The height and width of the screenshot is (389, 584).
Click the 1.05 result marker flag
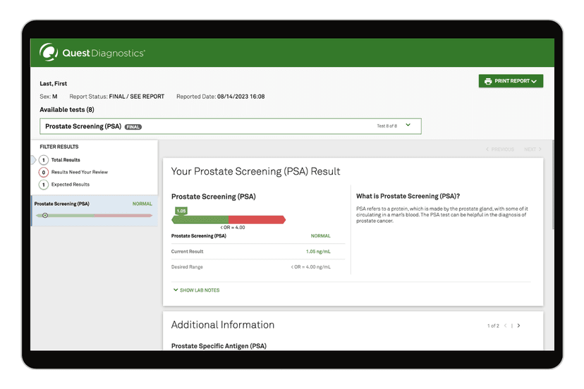point(181,211)
